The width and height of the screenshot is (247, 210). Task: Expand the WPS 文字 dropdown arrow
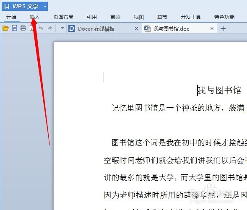[x=45, y=6]
